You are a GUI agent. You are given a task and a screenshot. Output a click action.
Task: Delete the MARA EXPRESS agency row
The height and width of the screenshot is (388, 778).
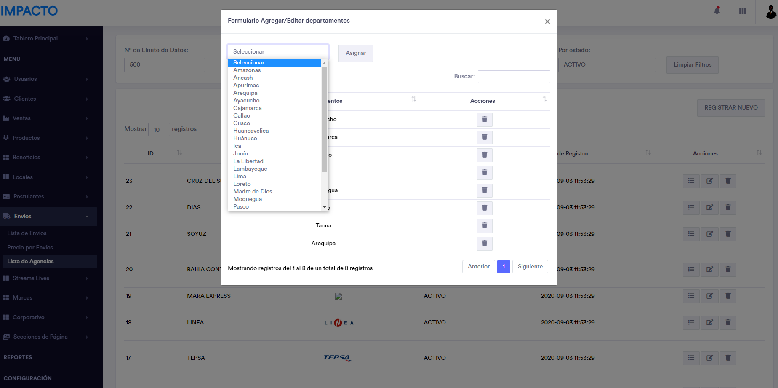pyautogui.click(x=728, y=296)
